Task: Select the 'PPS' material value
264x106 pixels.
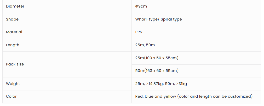Action: tap(139, 32)
